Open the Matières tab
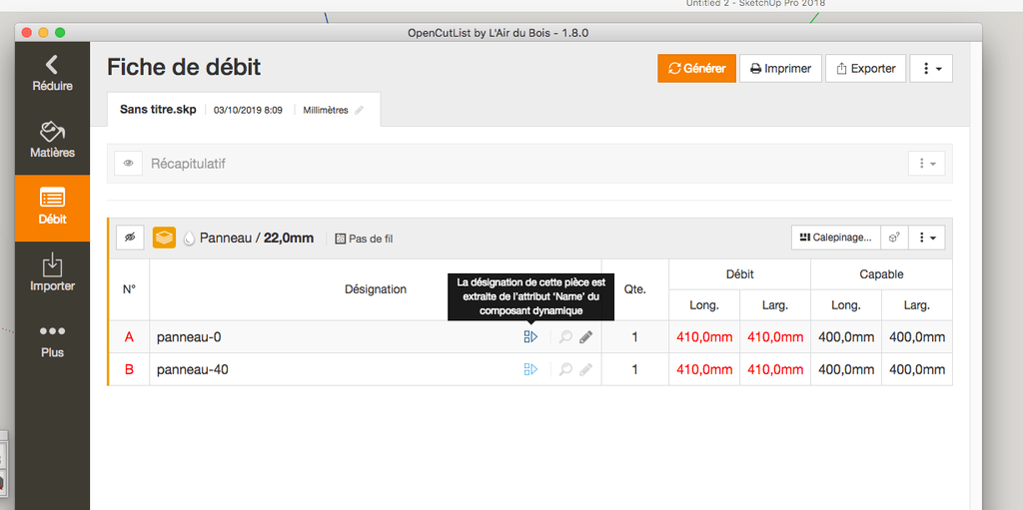 (52, 141)
